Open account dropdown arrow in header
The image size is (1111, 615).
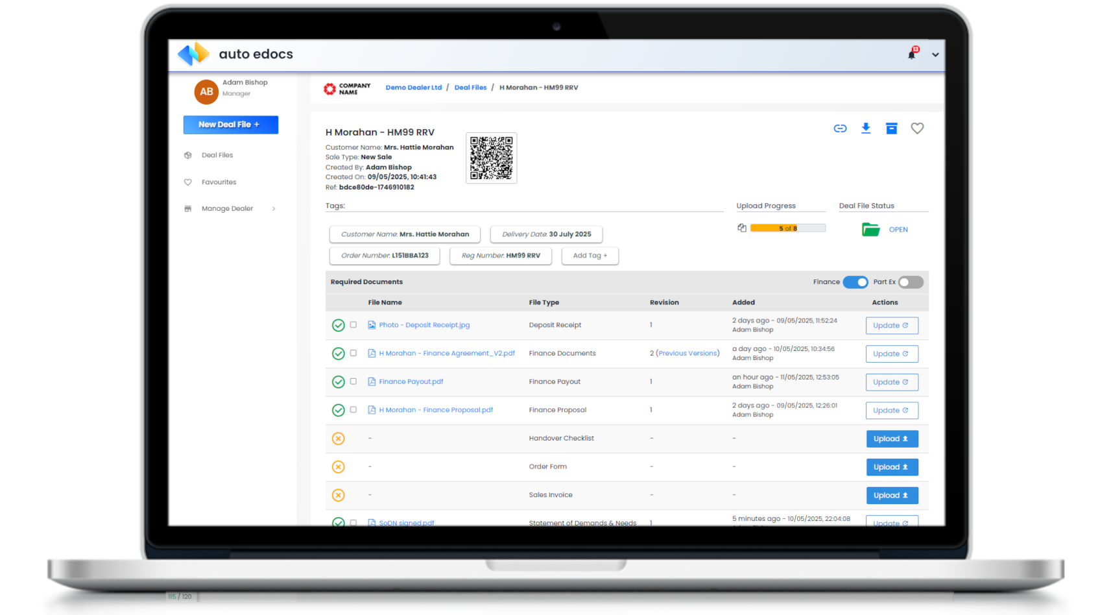[935, 55]
